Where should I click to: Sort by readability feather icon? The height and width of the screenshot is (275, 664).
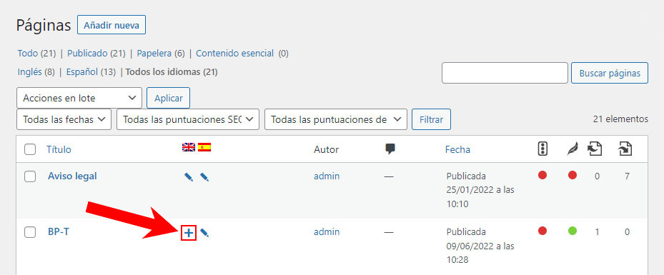pyautogui.click(x=573, y=149)
